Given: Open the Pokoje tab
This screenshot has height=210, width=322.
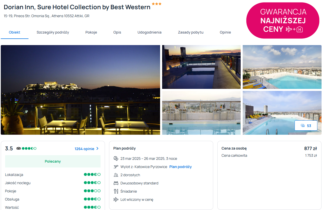Looking at the screenshot, I should click(91, 33).
